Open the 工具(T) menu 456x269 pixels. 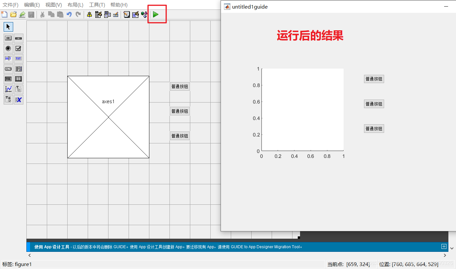pos(96,5)
